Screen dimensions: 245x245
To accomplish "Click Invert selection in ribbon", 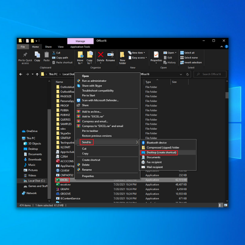I will click(191, 62).
